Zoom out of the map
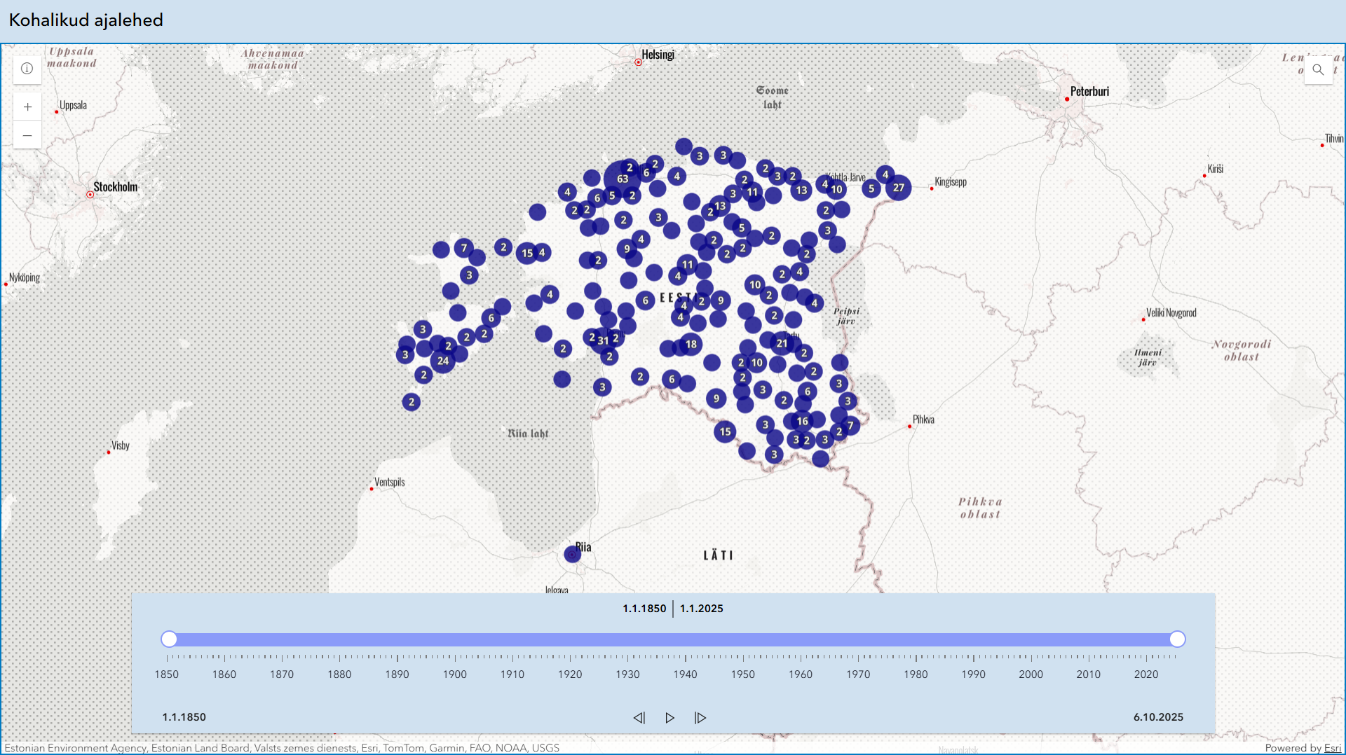 coord(27,135)
